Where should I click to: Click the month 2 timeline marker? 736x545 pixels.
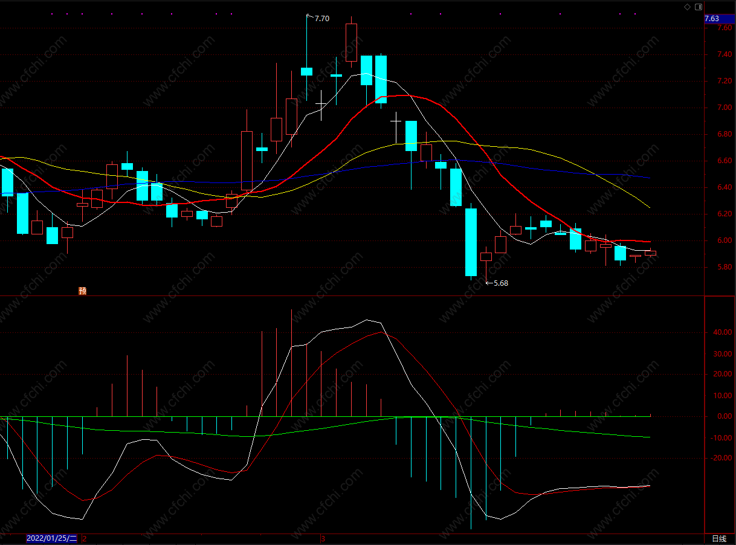point(85,538)
